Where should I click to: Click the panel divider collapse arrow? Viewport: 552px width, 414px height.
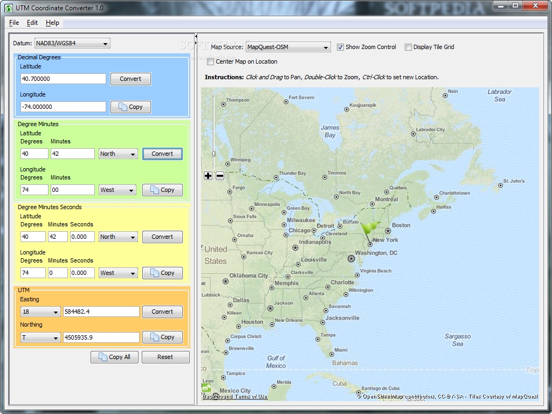196,37
